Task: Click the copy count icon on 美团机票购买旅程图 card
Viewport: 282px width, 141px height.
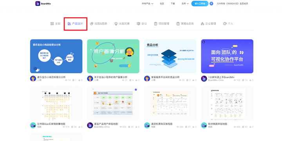Action: (x=186, y=127)
